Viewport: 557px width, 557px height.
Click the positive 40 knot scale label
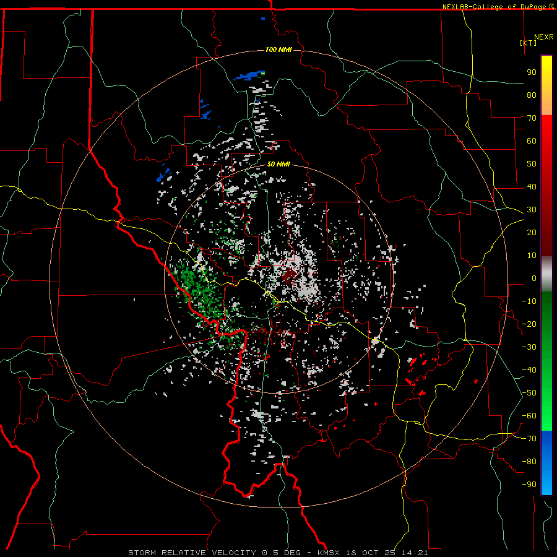(532, 186)
